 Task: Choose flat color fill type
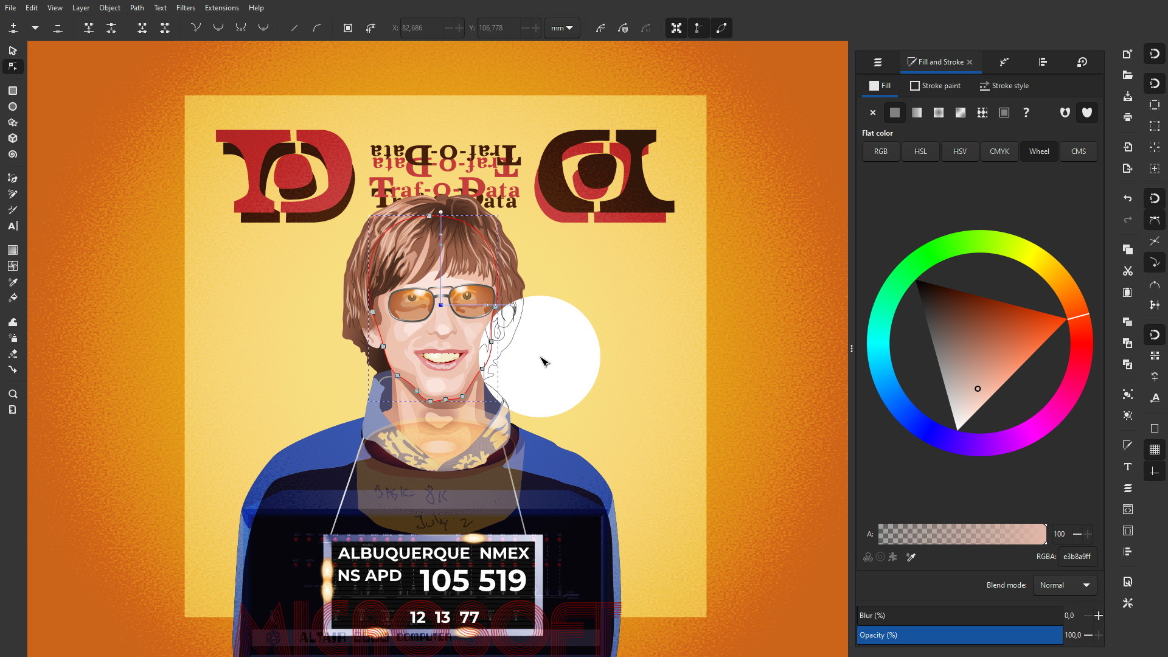pos(894,113)
